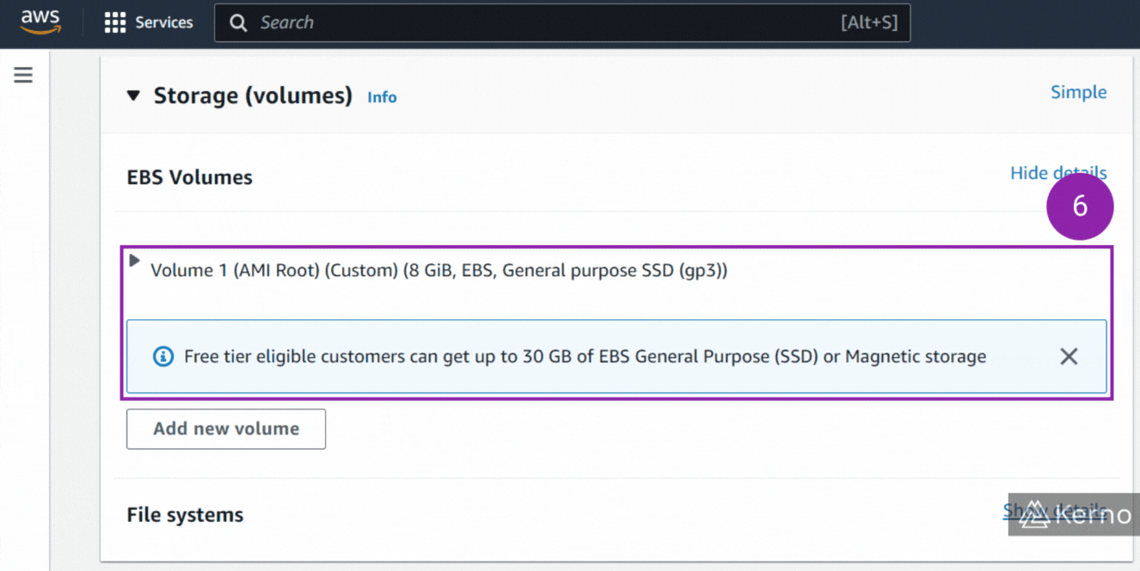This screenshot has height=571, width=1140.
Task: Click the info circle in free tier banner
Action: pyautogui.click(x=163, y=356)
